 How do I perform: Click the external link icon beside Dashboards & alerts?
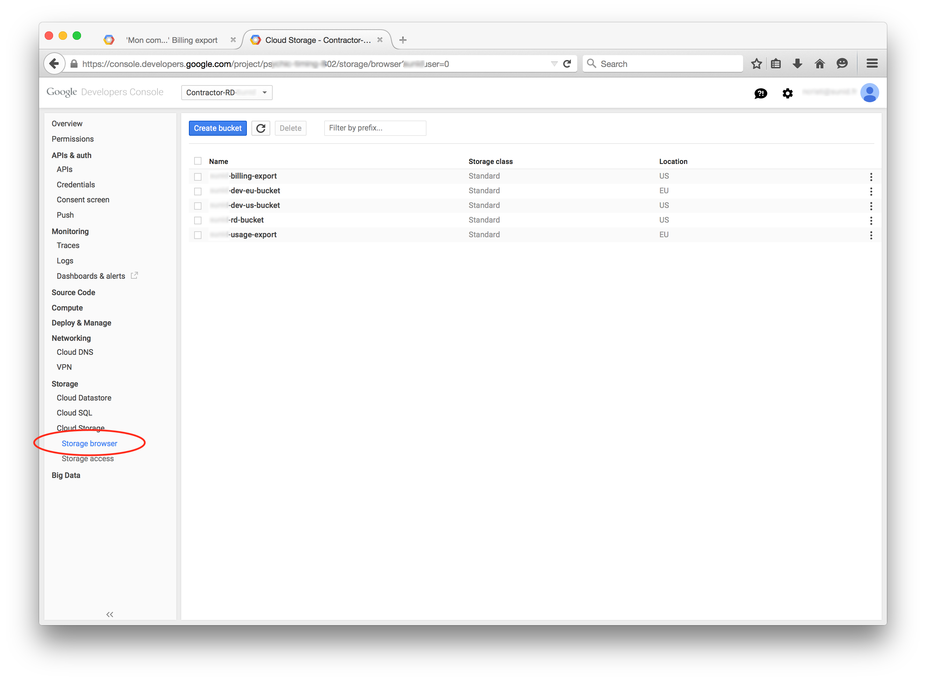134,275
